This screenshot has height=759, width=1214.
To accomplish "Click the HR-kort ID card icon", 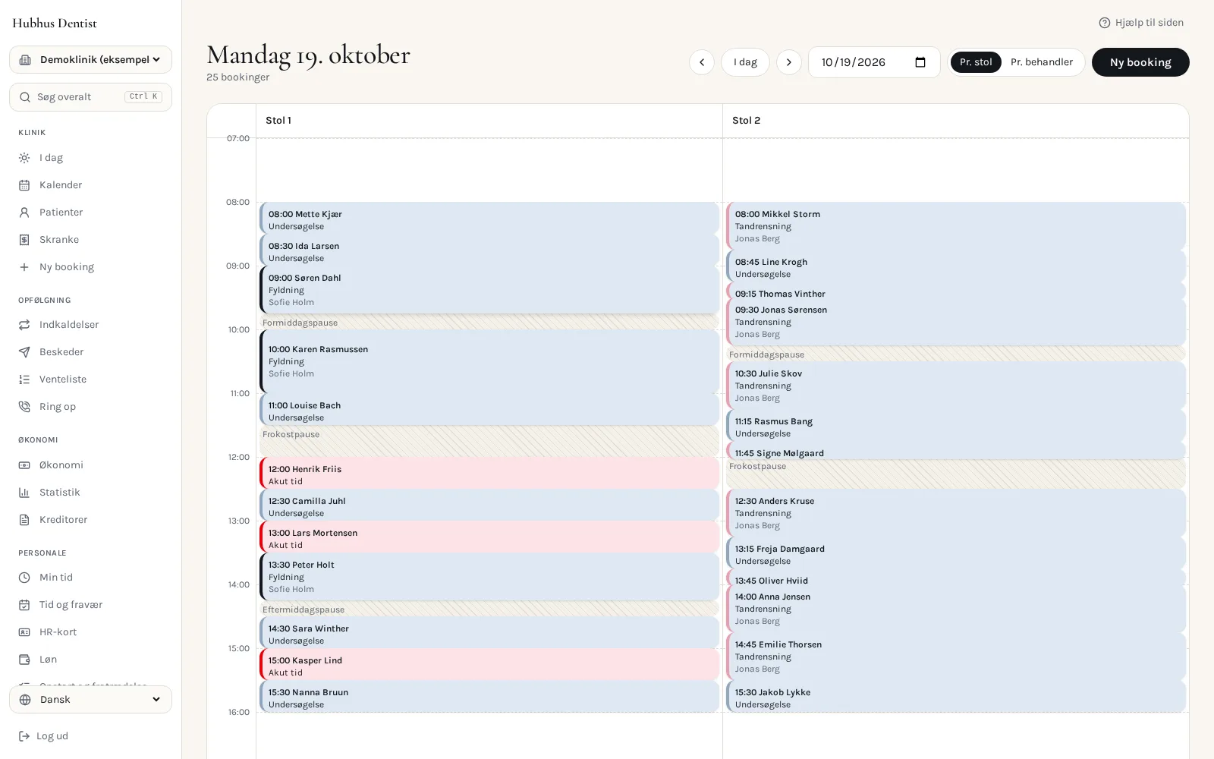I will (24, 632).
